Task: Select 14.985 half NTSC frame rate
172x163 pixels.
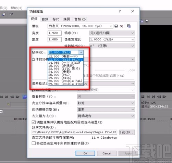Action: (x=66, y=63)
